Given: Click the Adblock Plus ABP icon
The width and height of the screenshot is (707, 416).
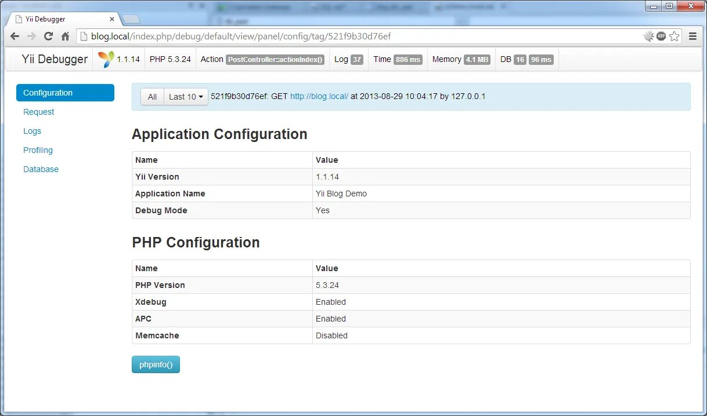Looking at the screenshot, I should pyautogui.click(x=661, y=36).
